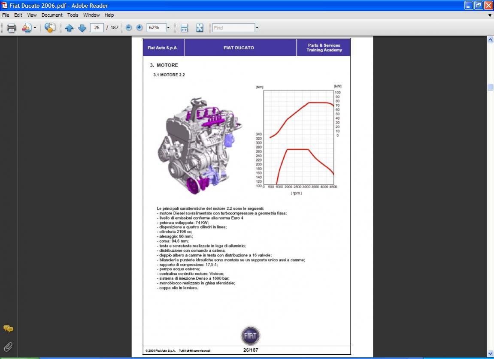This screenshot has width=494, height=359.
Task: Click the Find search field
Action: [233, 28]
